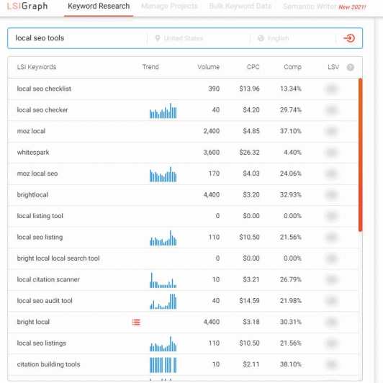Click the red list icon beside 'bright local'
Image resolution: width=383 pixels, height=383 pixels.
(x=136, y=323)
